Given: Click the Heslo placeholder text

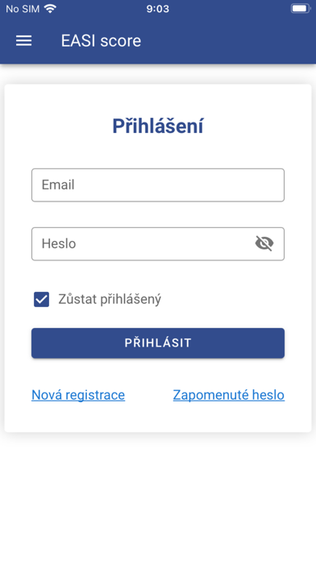Looking at the screenshot, I should 59,243.
